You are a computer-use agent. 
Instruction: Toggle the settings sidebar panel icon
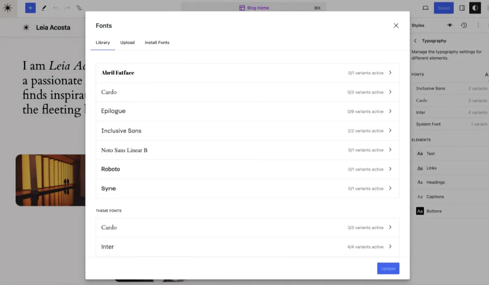[x=462, y=8]
